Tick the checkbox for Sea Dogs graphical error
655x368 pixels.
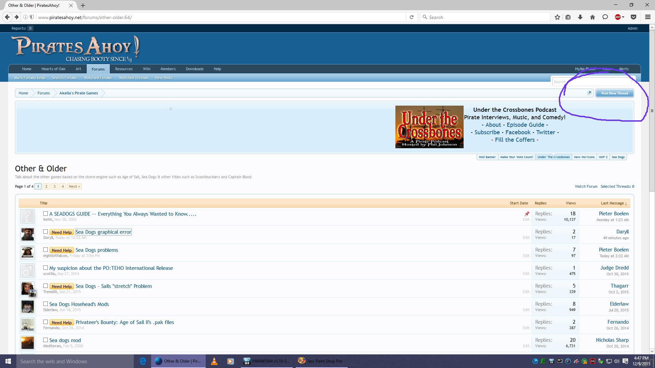pyautogui.click(x=45, y=232)
